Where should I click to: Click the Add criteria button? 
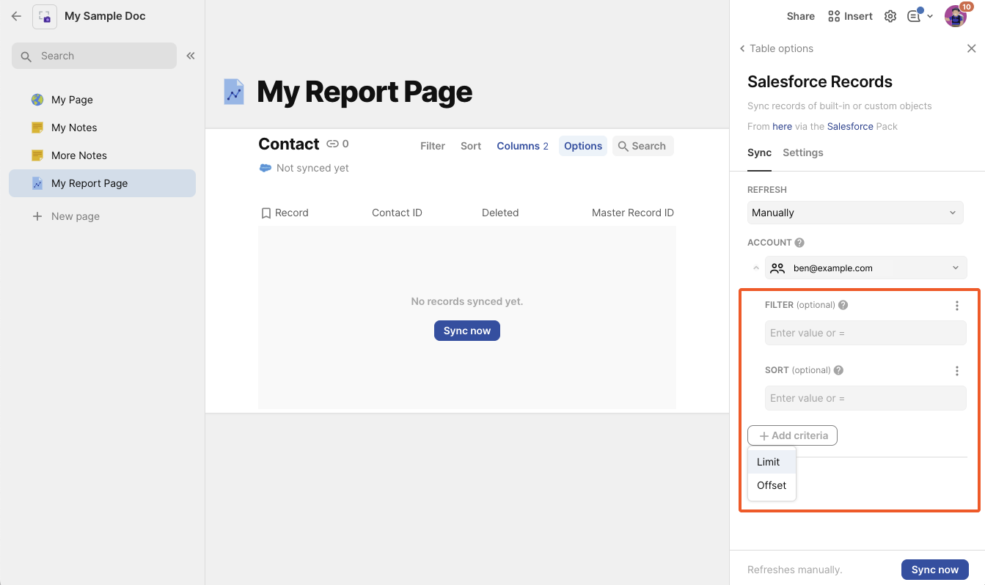click(792, 435)
